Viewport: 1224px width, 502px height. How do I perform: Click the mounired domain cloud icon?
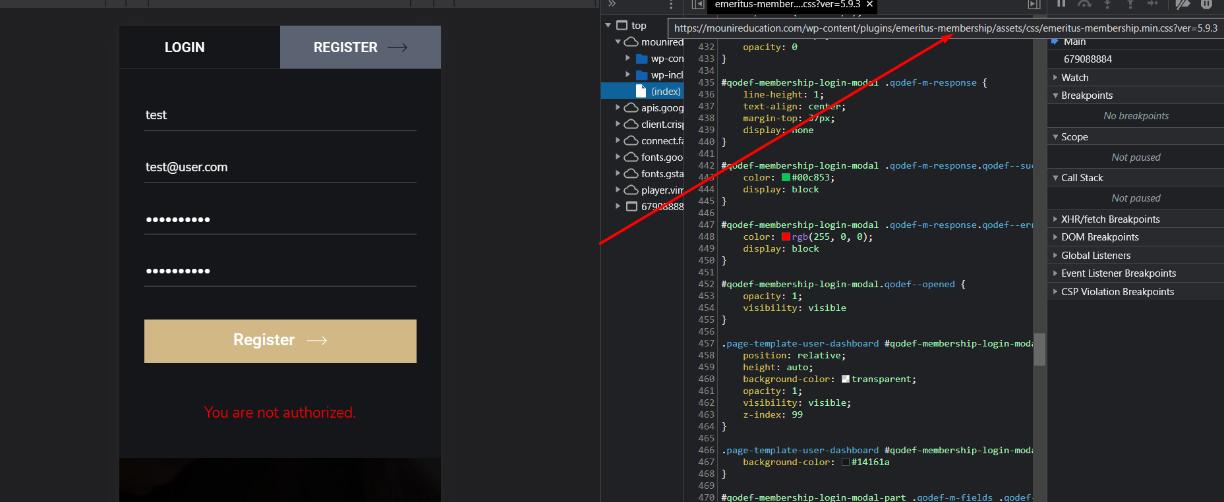pyautogui.click(x=631, y=42)
